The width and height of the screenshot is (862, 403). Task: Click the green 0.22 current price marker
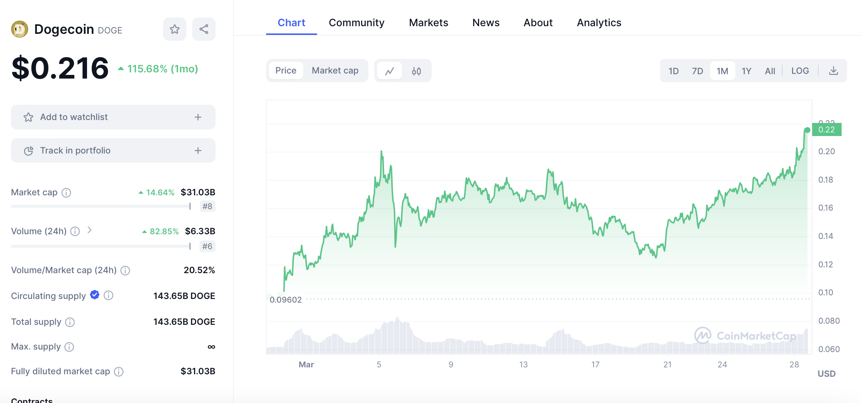826,129
